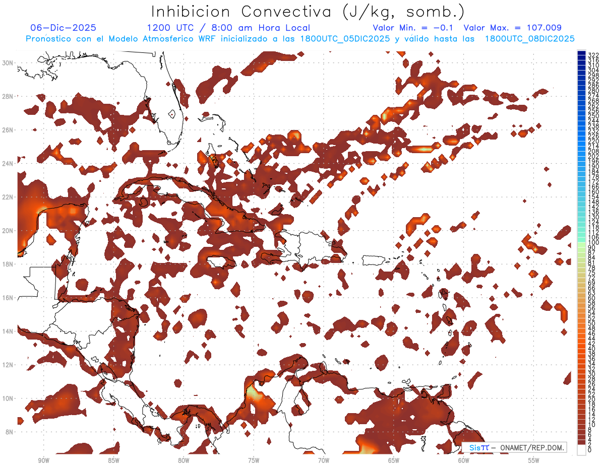
Task: Click the 30N latitude label
Action: coord(7,63)
